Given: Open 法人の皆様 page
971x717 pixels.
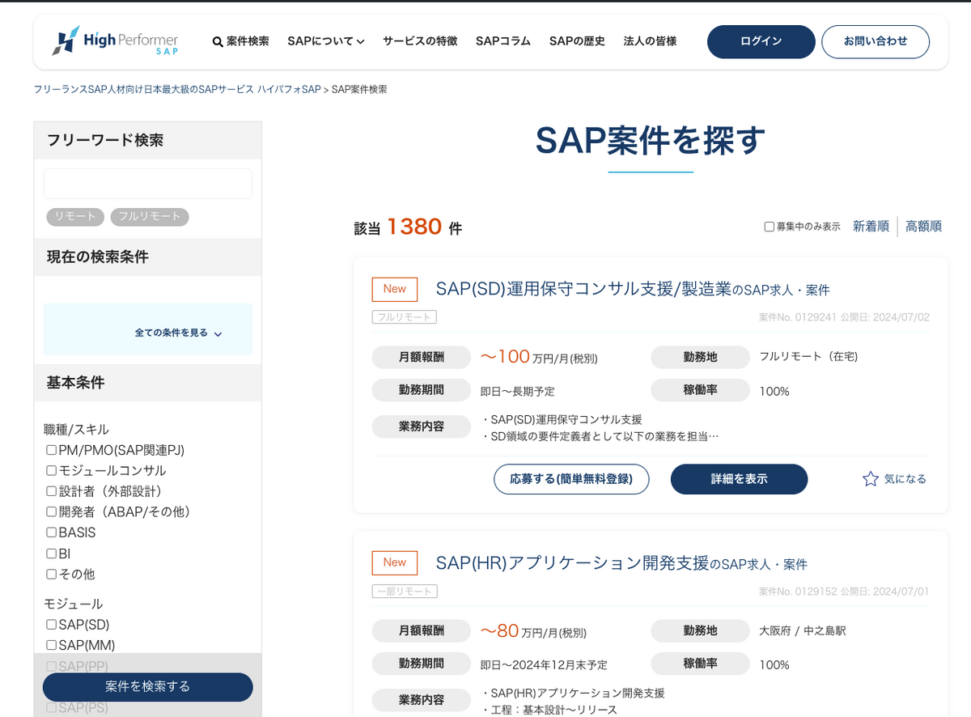Looking at the screenshot, I should pyautogui.click(x=650, y=41).
